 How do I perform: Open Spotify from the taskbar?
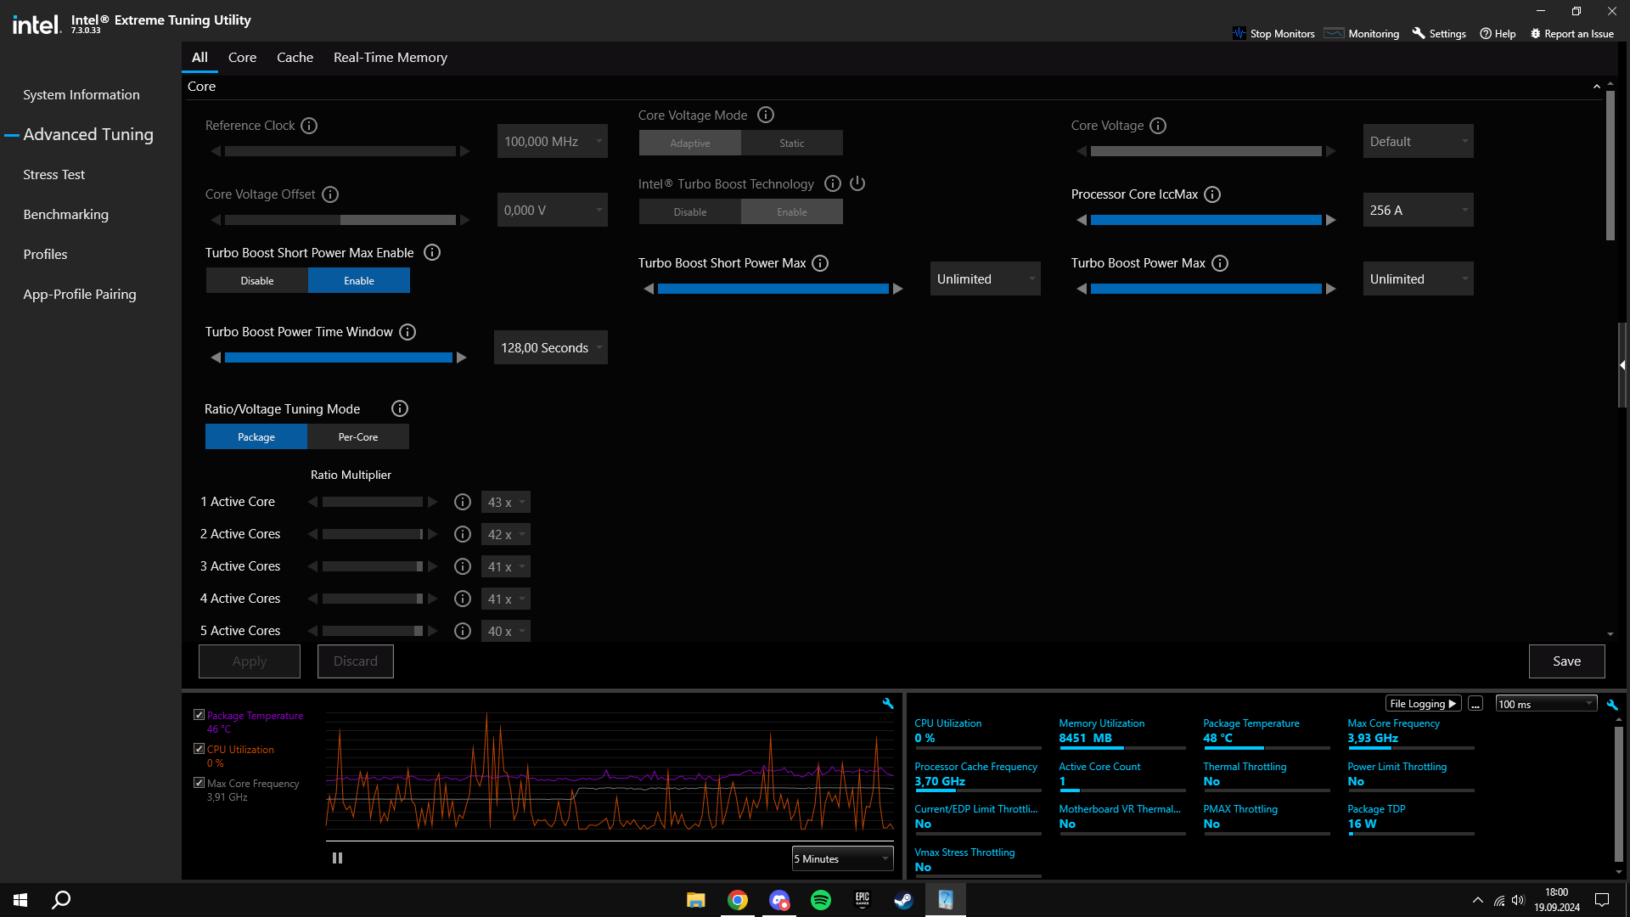coord(821,900)
